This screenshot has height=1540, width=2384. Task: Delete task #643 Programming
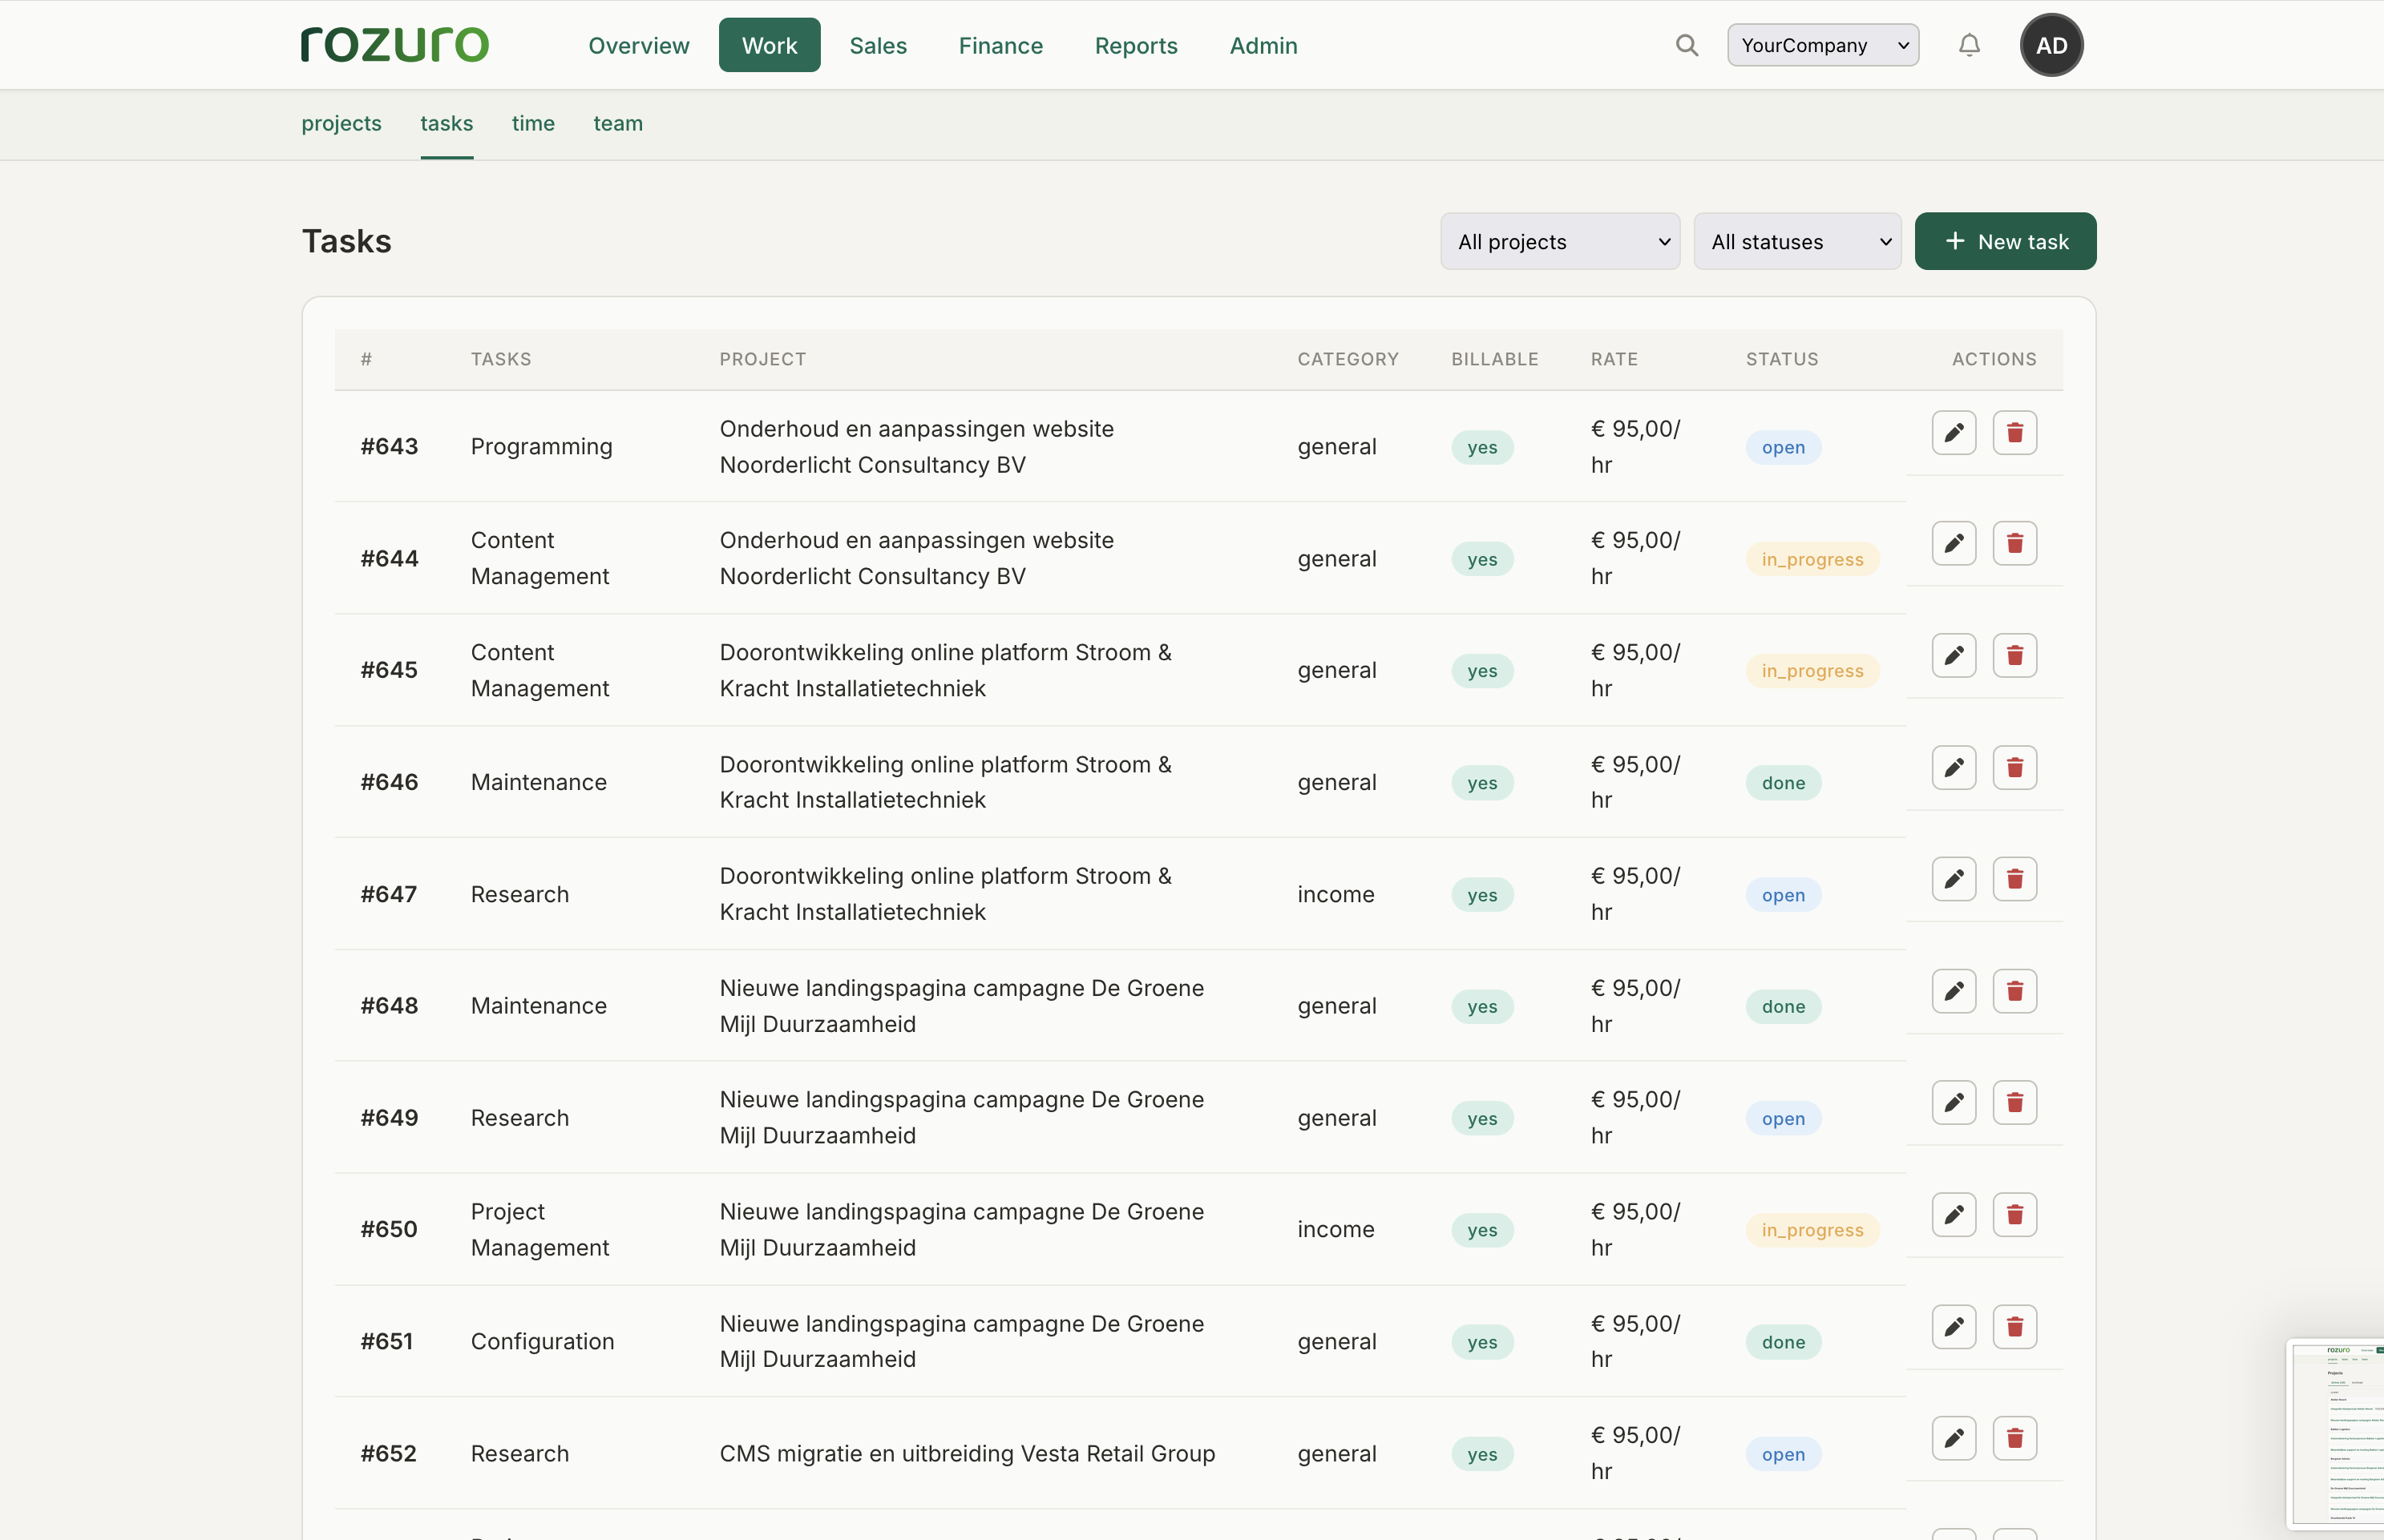click(x=2014, y=433)
